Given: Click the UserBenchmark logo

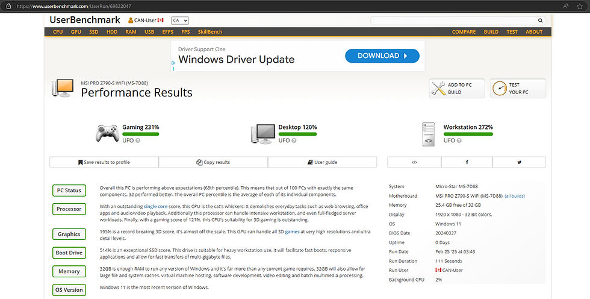Looking at the screenshot, I should pos(85,20).
